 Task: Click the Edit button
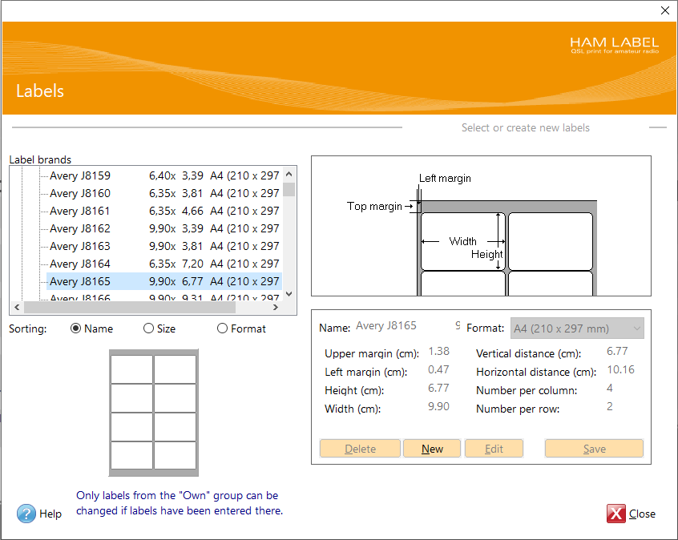click(494, 449)
